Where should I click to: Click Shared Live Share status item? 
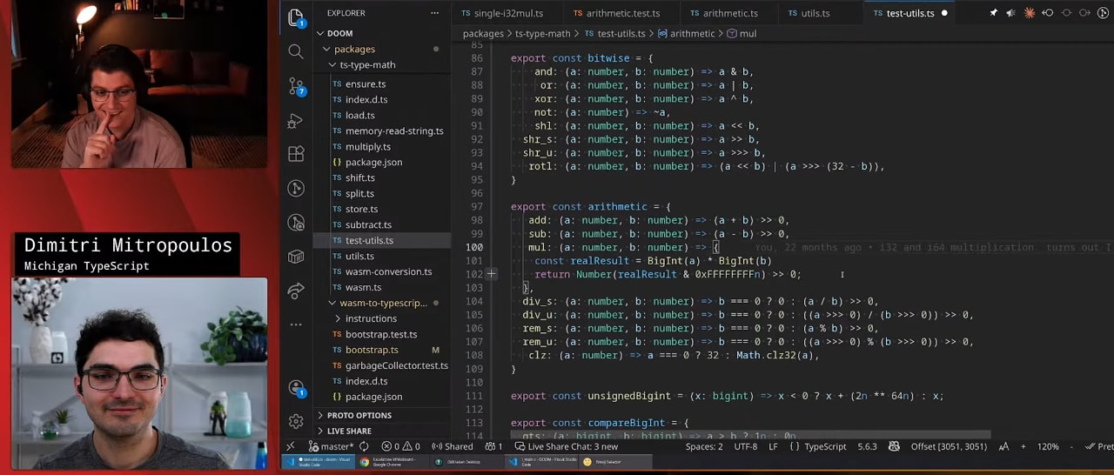pyautogui.click(x=453, y=446)
